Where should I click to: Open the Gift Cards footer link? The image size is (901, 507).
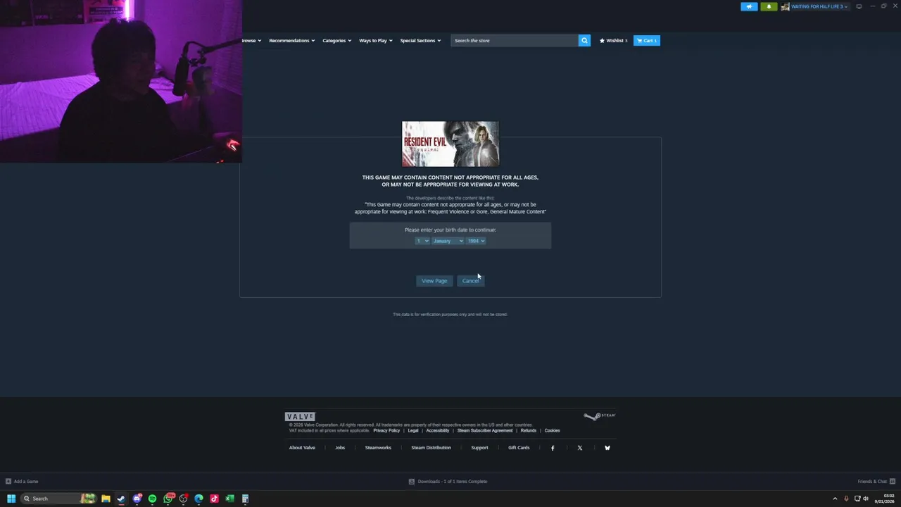(519, 448)
